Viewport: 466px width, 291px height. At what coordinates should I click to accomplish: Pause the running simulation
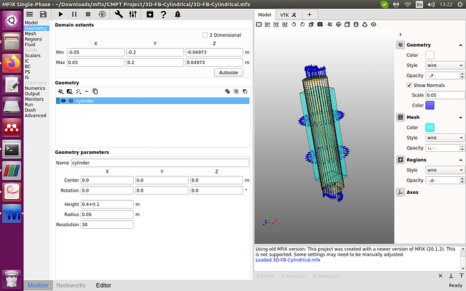pos(74,14)
